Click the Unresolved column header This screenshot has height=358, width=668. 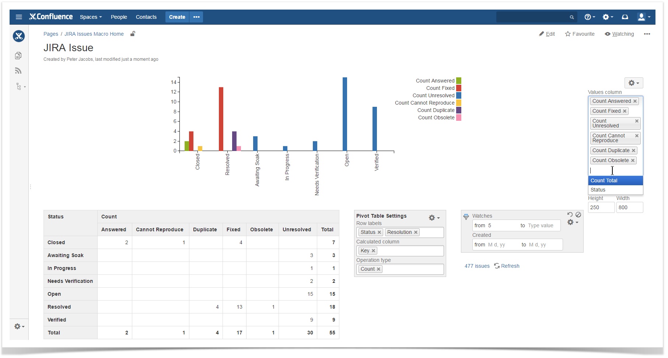(297, 229)
